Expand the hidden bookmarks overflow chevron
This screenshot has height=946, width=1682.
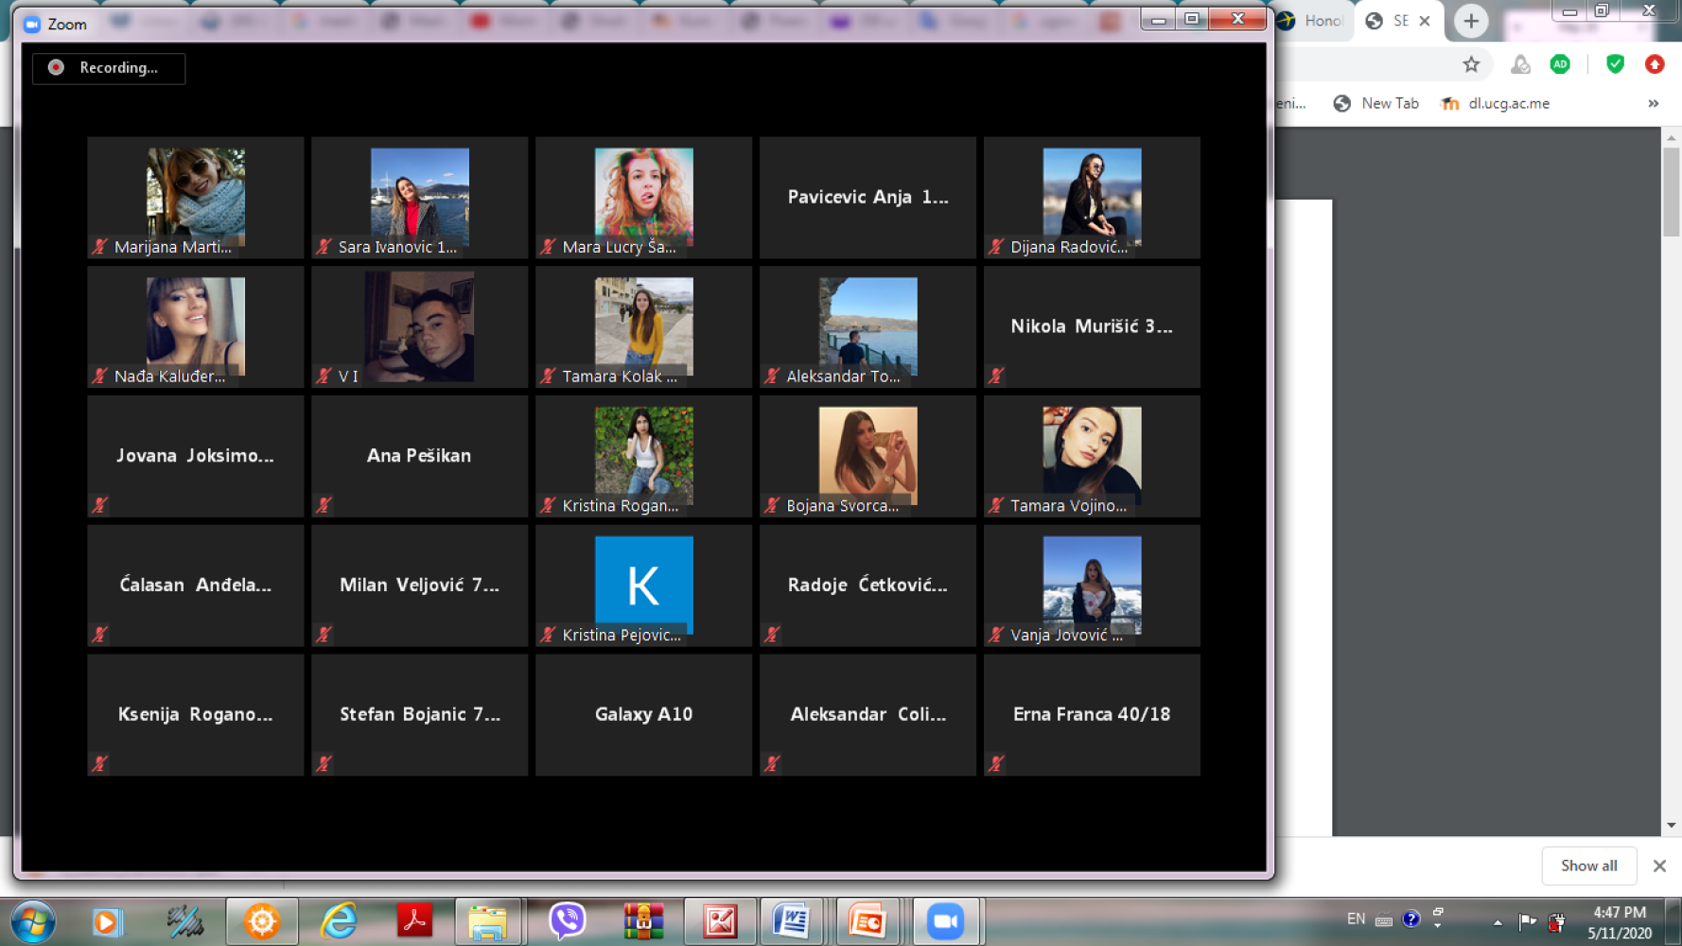[1653, 103]
